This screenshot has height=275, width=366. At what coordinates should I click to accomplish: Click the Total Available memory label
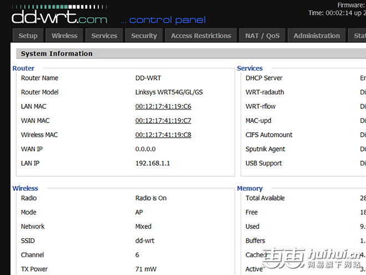coord(265,198)
